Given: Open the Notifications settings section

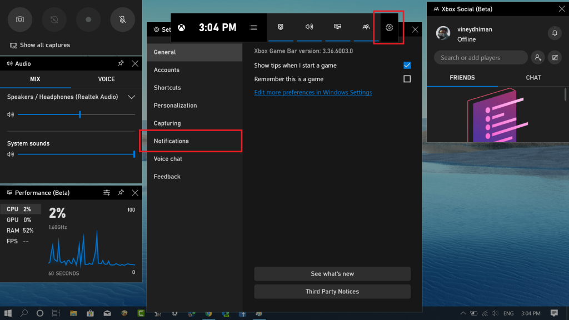Looking at the screenshot, I should pyautogui.click(x=194, y=141).
